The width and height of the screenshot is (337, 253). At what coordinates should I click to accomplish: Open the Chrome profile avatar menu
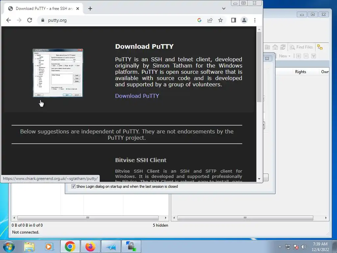tap(244, 20)
